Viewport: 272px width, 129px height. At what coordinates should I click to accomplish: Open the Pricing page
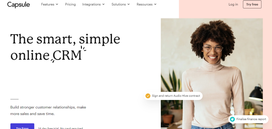click(x=70, y=4)
